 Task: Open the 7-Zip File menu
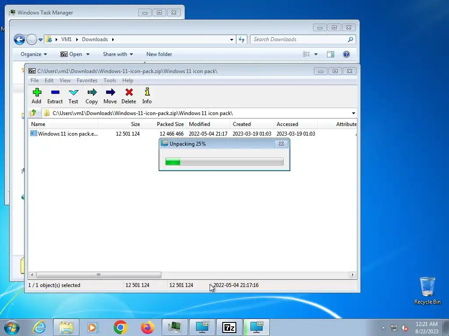pyautogui.click(x=35, y=80)
